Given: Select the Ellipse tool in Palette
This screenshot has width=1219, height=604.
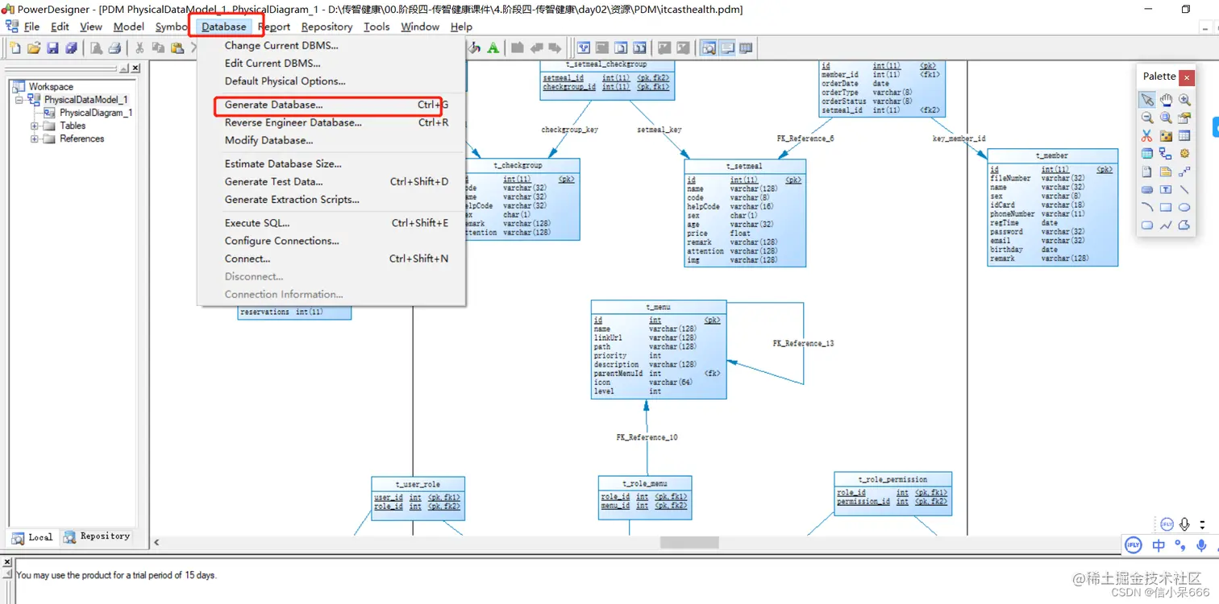Looking at the screenshot, I should click(x=1184, y=208).
